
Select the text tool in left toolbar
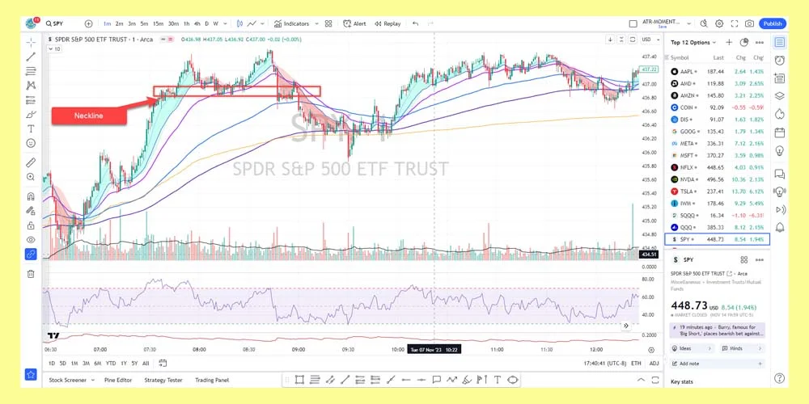[31, 128]
